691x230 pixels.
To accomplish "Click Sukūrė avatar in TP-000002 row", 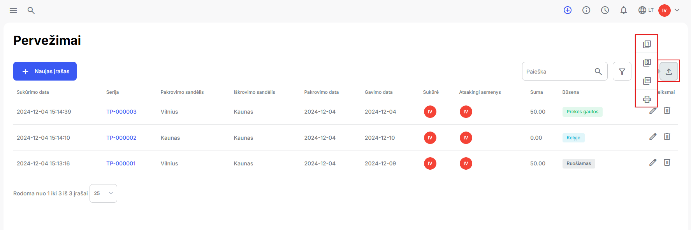I will 430,138.
